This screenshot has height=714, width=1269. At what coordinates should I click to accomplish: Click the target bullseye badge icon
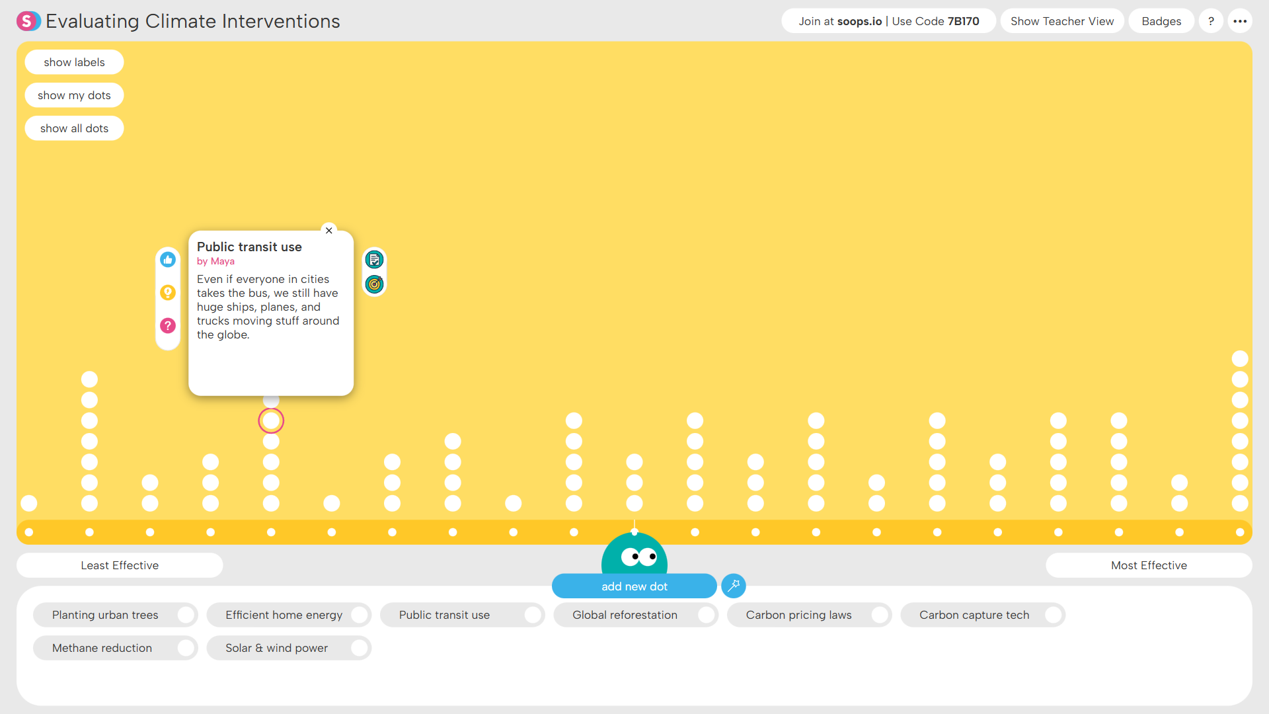[x=374, y=284]
